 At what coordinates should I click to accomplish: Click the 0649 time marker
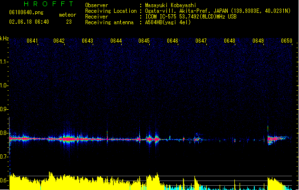tap(258, 41)
